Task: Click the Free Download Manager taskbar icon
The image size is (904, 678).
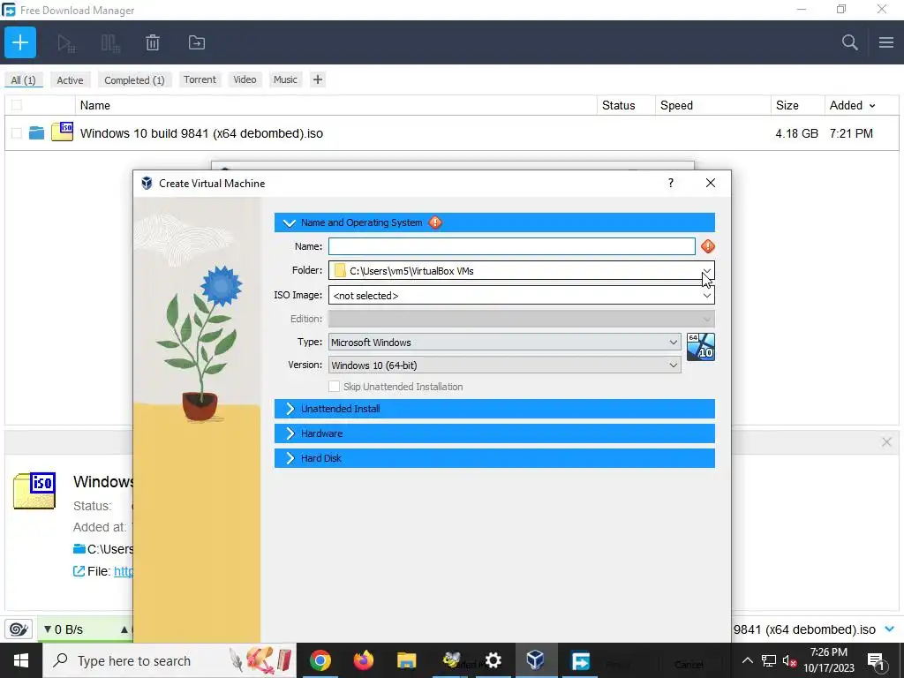Action: click(580, 660)
